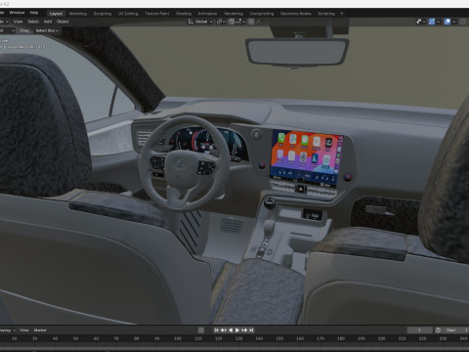Open the timeline Marker menu
Screen dimensions: 469x352
[x=40, y=330]
